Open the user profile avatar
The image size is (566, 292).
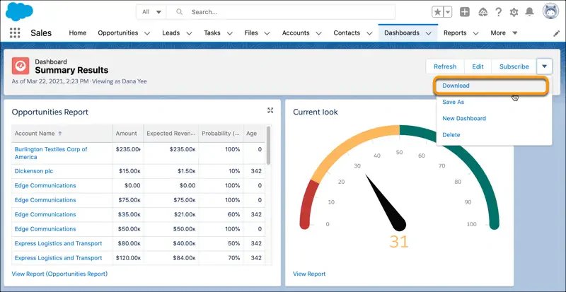pos(550,11)
